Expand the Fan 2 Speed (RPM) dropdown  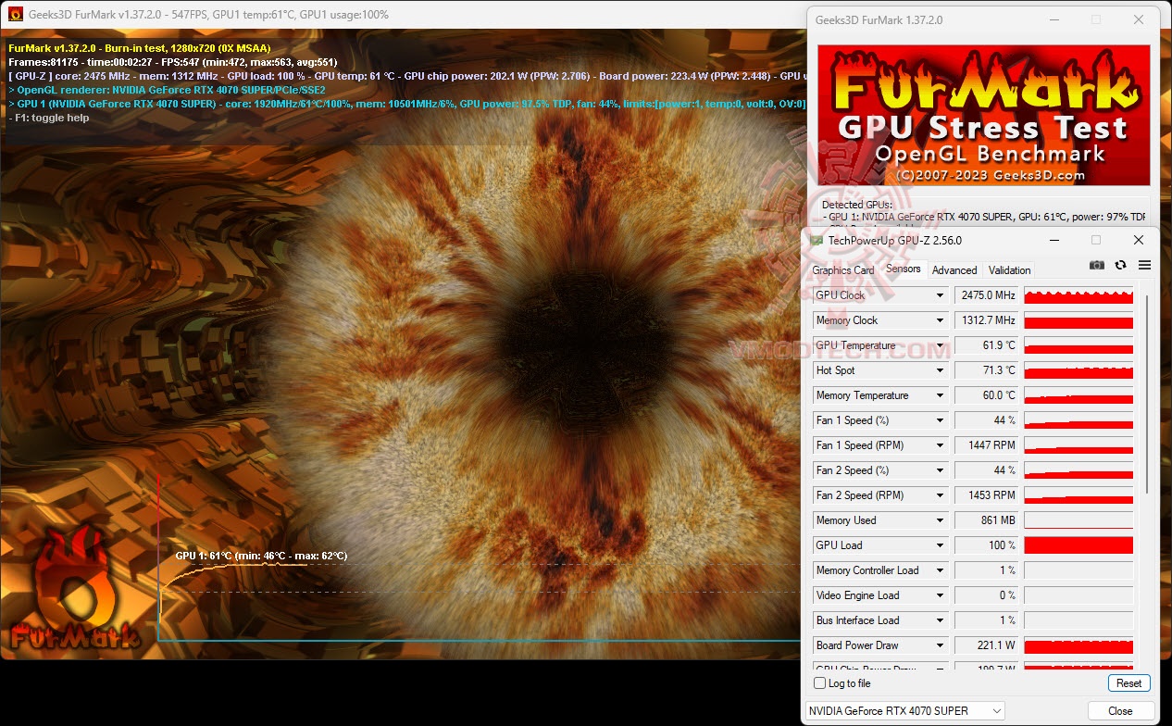[941, 495]
